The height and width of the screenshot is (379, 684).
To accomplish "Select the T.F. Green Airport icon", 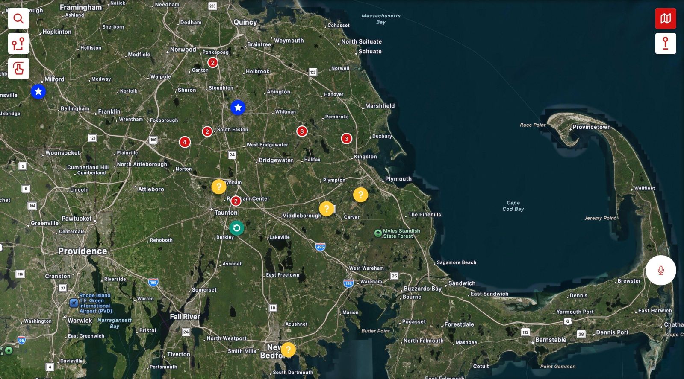I will tap(74, 303).
